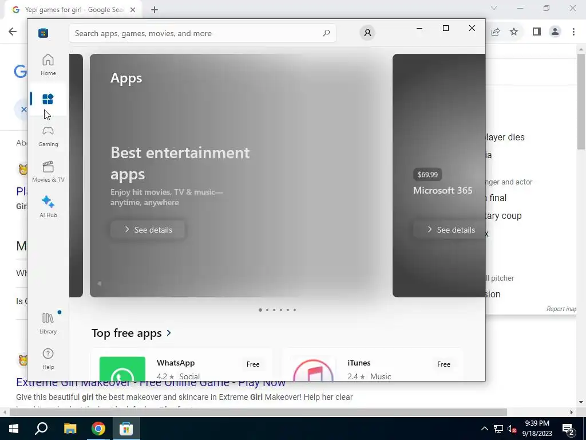Close the Yepi games tab
Image resolution: width=586 pixels, height=440 pixels.
[x=133, y=10]
